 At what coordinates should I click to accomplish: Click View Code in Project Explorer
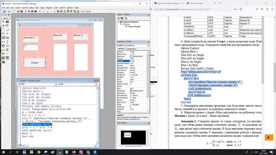119,18
